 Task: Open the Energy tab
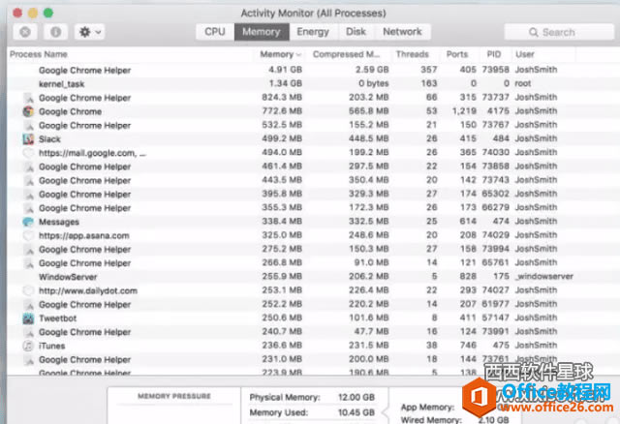coord(313,32)
